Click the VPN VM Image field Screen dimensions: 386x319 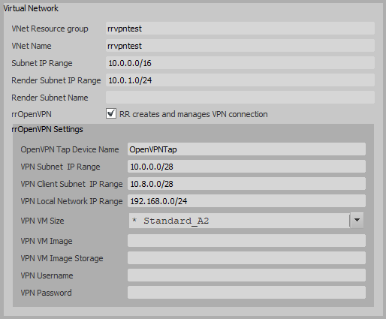(246, 241)
